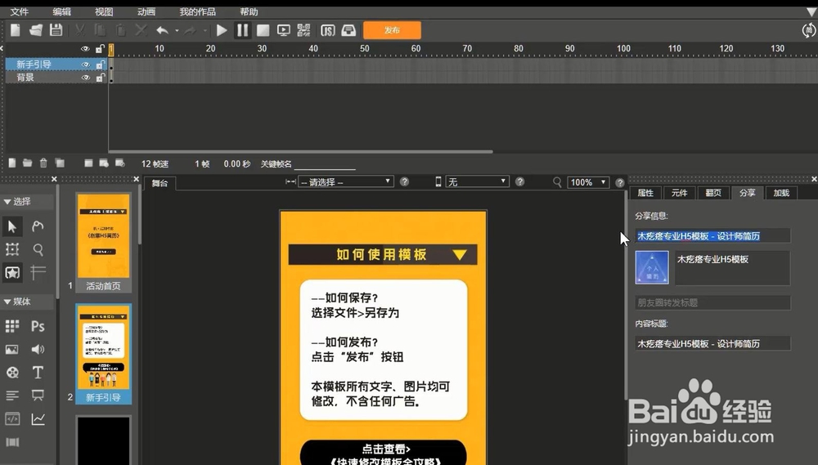Insert embedded web page code icon
818x465 pixels.
12,418
